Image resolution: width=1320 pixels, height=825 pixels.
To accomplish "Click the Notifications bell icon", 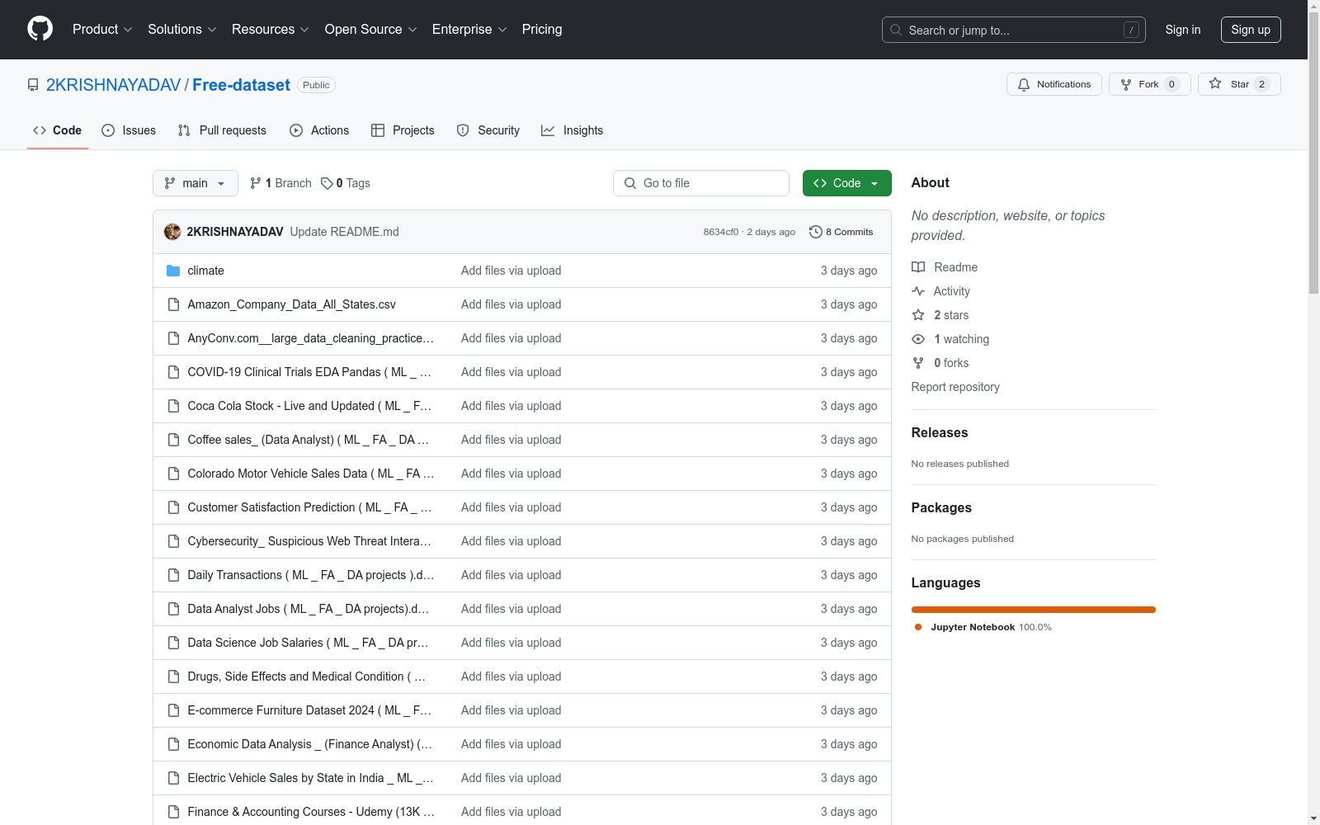I will point(1024,84).
